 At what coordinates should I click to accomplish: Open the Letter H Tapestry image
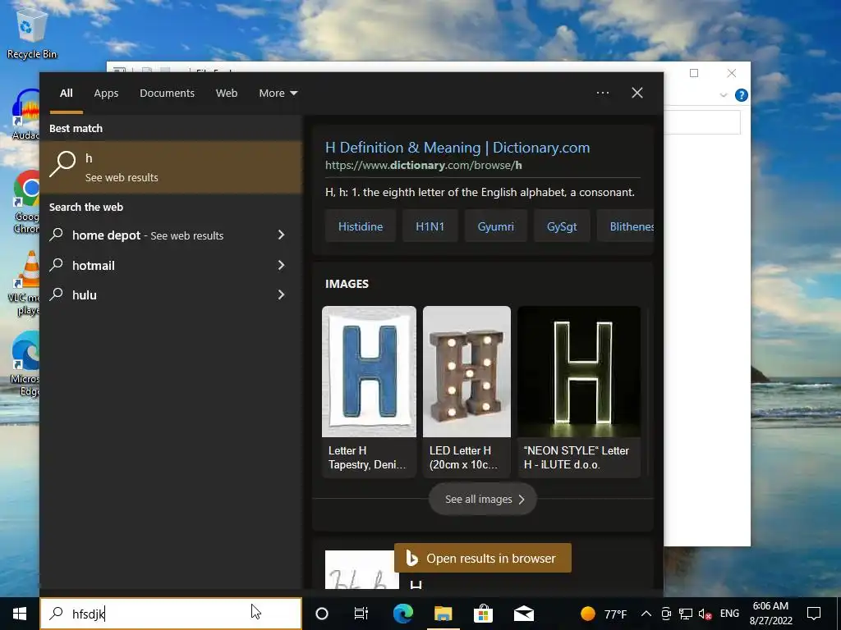pos(369,391)
